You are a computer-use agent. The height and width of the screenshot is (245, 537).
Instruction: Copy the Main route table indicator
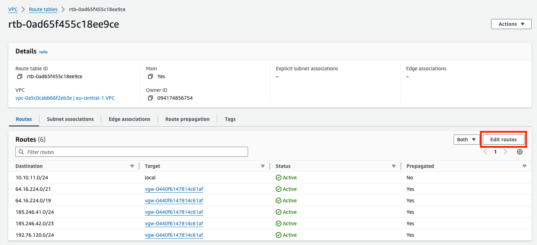tap(150, 76)
